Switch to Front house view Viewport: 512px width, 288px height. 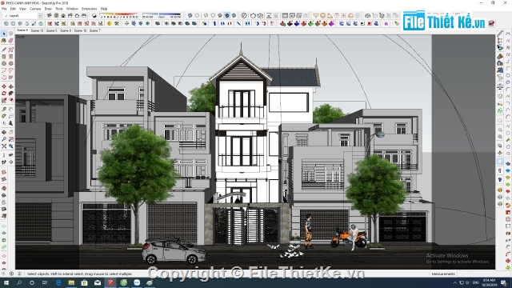63,16
